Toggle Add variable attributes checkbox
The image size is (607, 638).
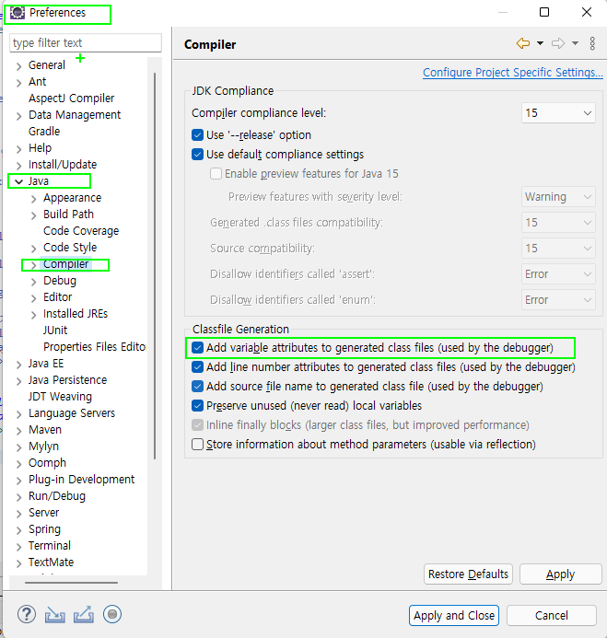click(x=197, y=347)
